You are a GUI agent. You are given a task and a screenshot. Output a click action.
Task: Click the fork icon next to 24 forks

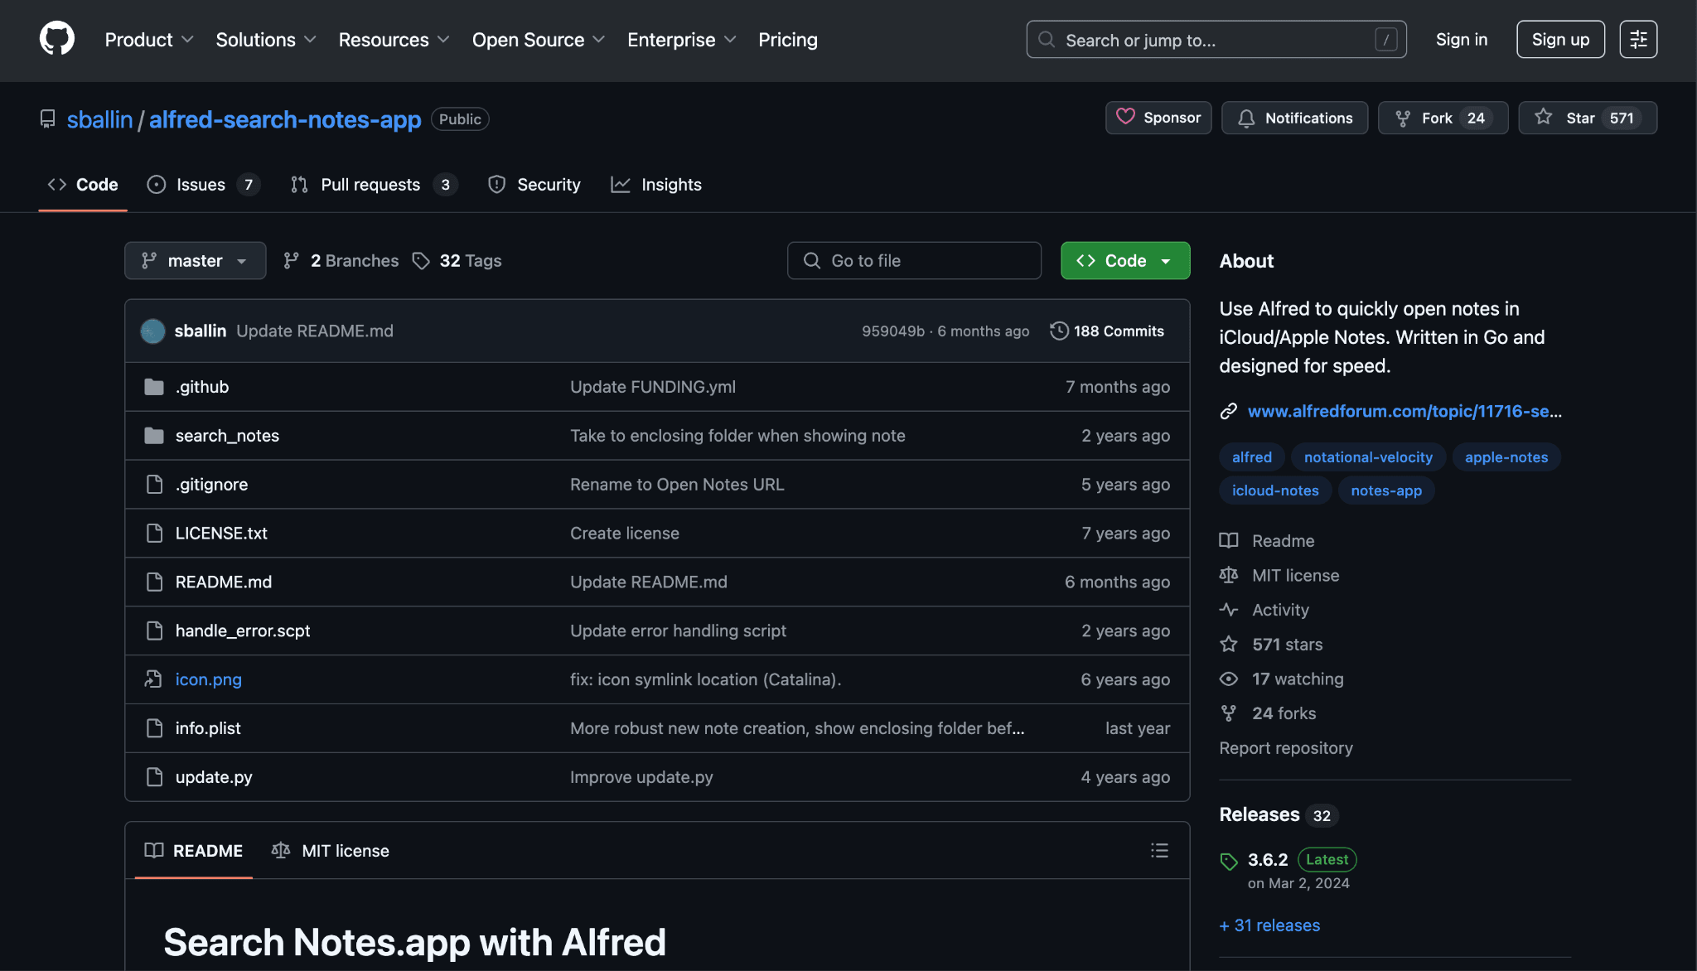coord(1229,713)
